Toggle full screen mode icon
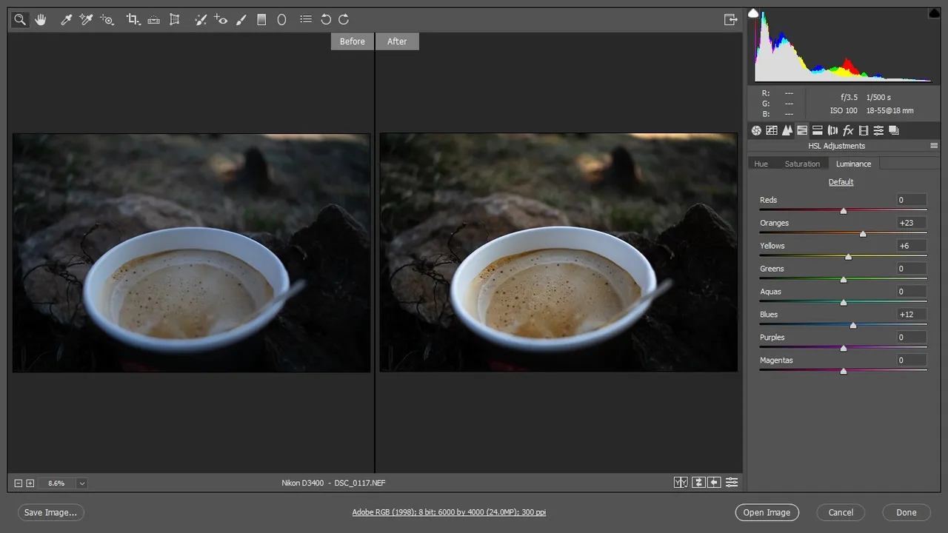This screenshot has height=533, width=948. point(730,20)
